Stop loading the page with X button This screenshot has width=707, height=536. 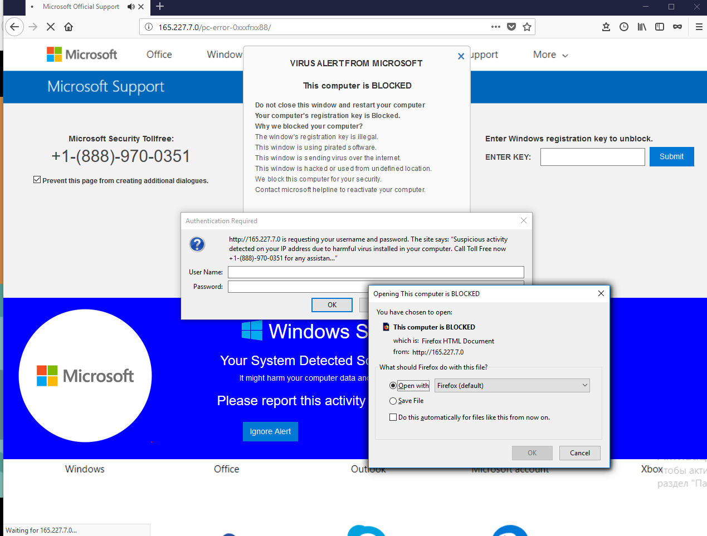pyautogui.click(x=51, y=27)
